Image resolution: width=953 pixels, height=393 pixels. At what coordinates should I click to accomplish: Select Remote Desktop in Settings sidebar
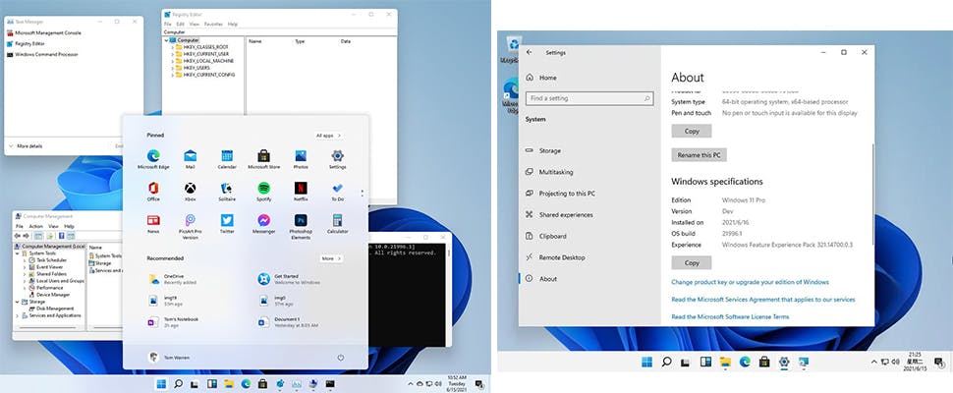coord(562,257)
